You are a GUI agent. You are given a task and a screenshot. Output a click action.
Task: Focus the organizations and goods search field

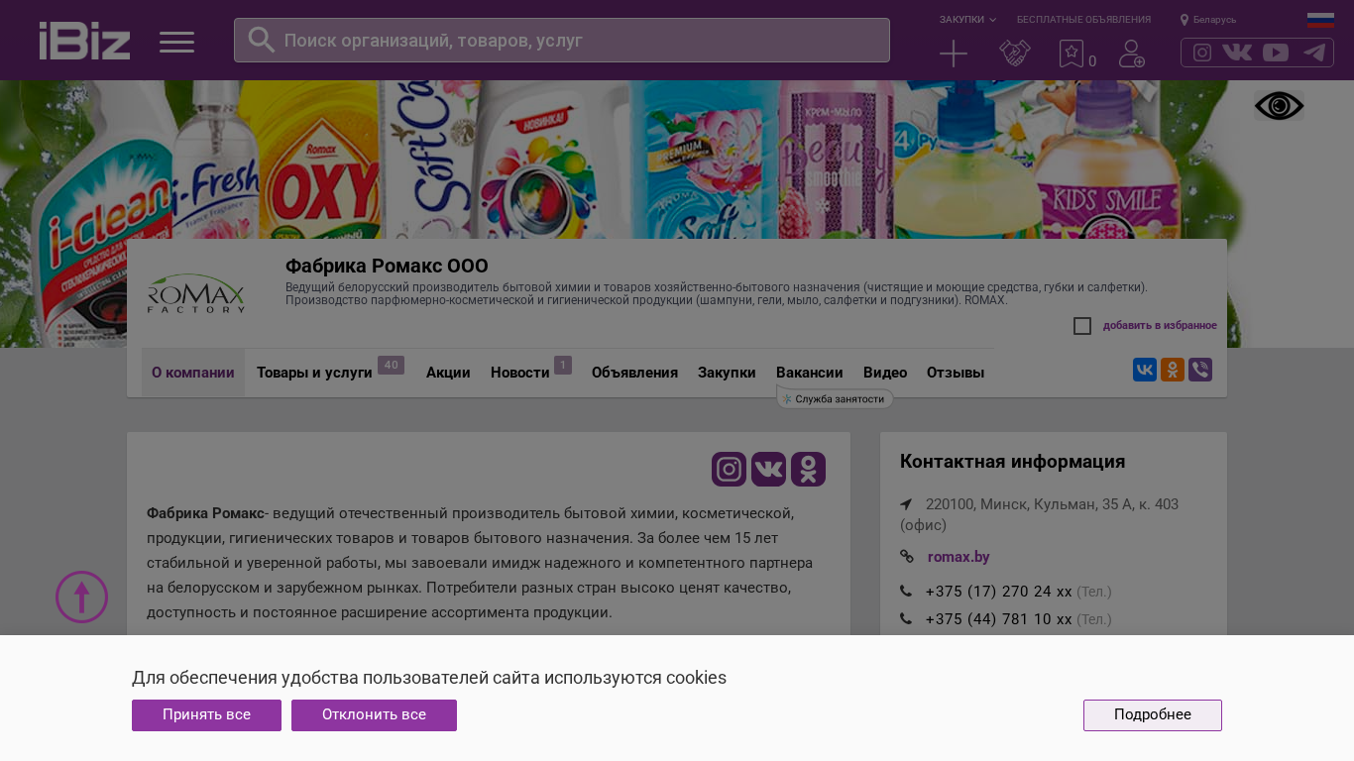(562, 41)
